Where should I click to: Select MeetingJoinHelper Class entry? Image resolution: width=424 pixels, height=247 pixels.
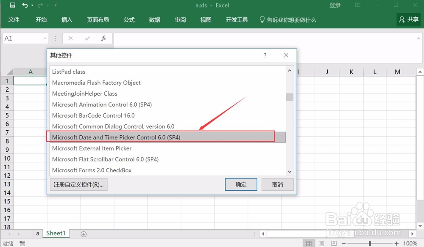pos(167,93)
